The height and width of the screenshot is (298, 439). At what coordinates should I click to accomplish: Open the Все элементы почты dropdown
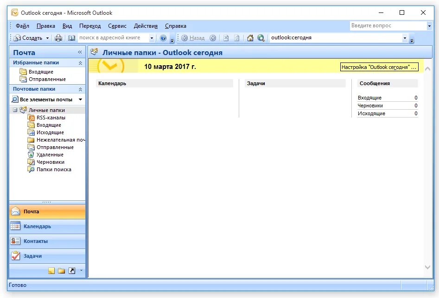[80, 99]
